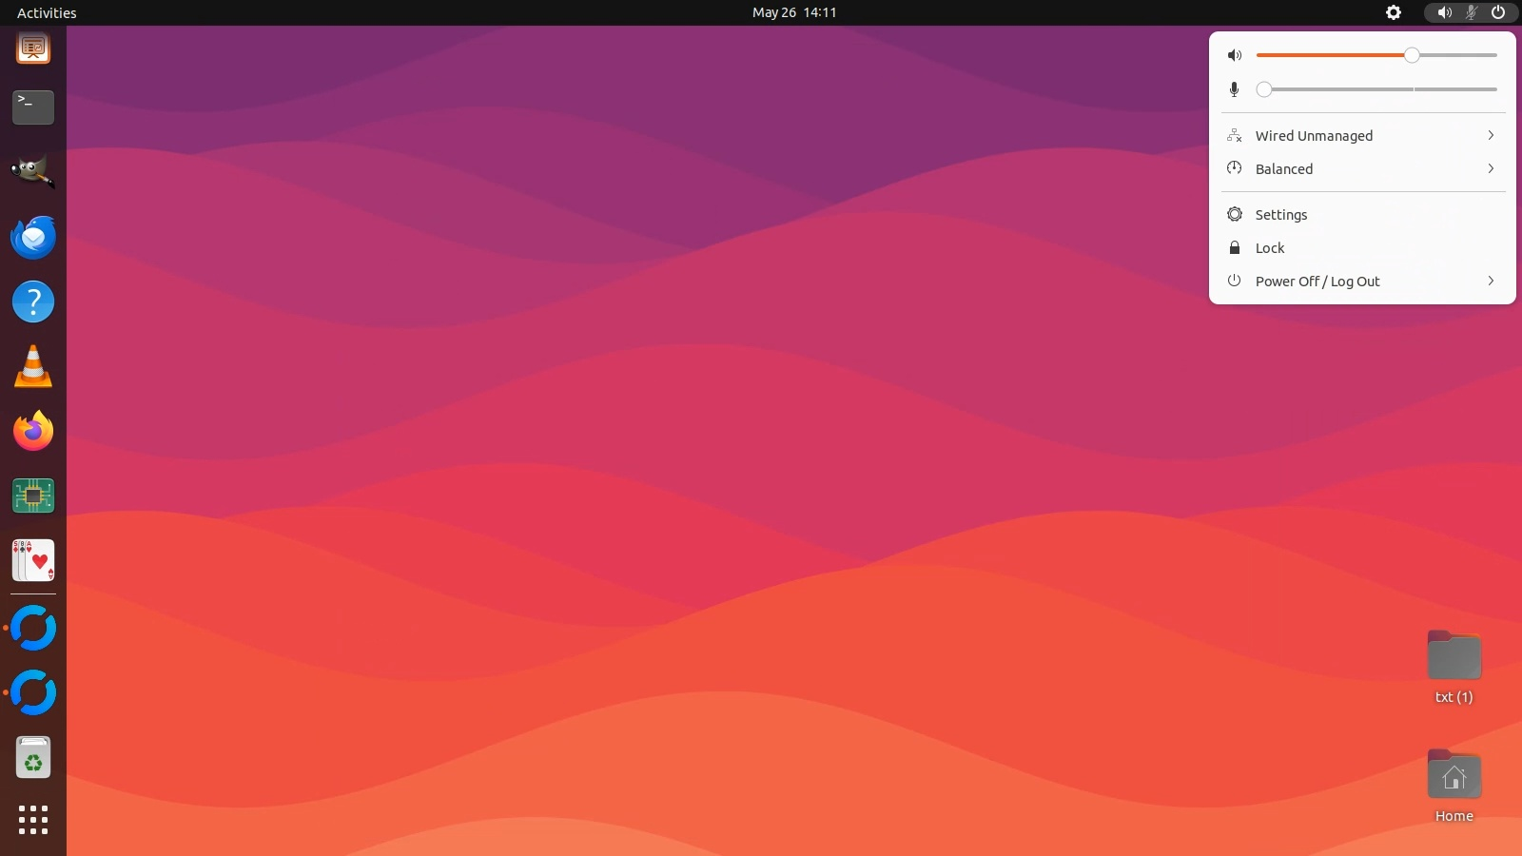Open the Help question mark icon
1522x856 pixels.
[33, 302]
